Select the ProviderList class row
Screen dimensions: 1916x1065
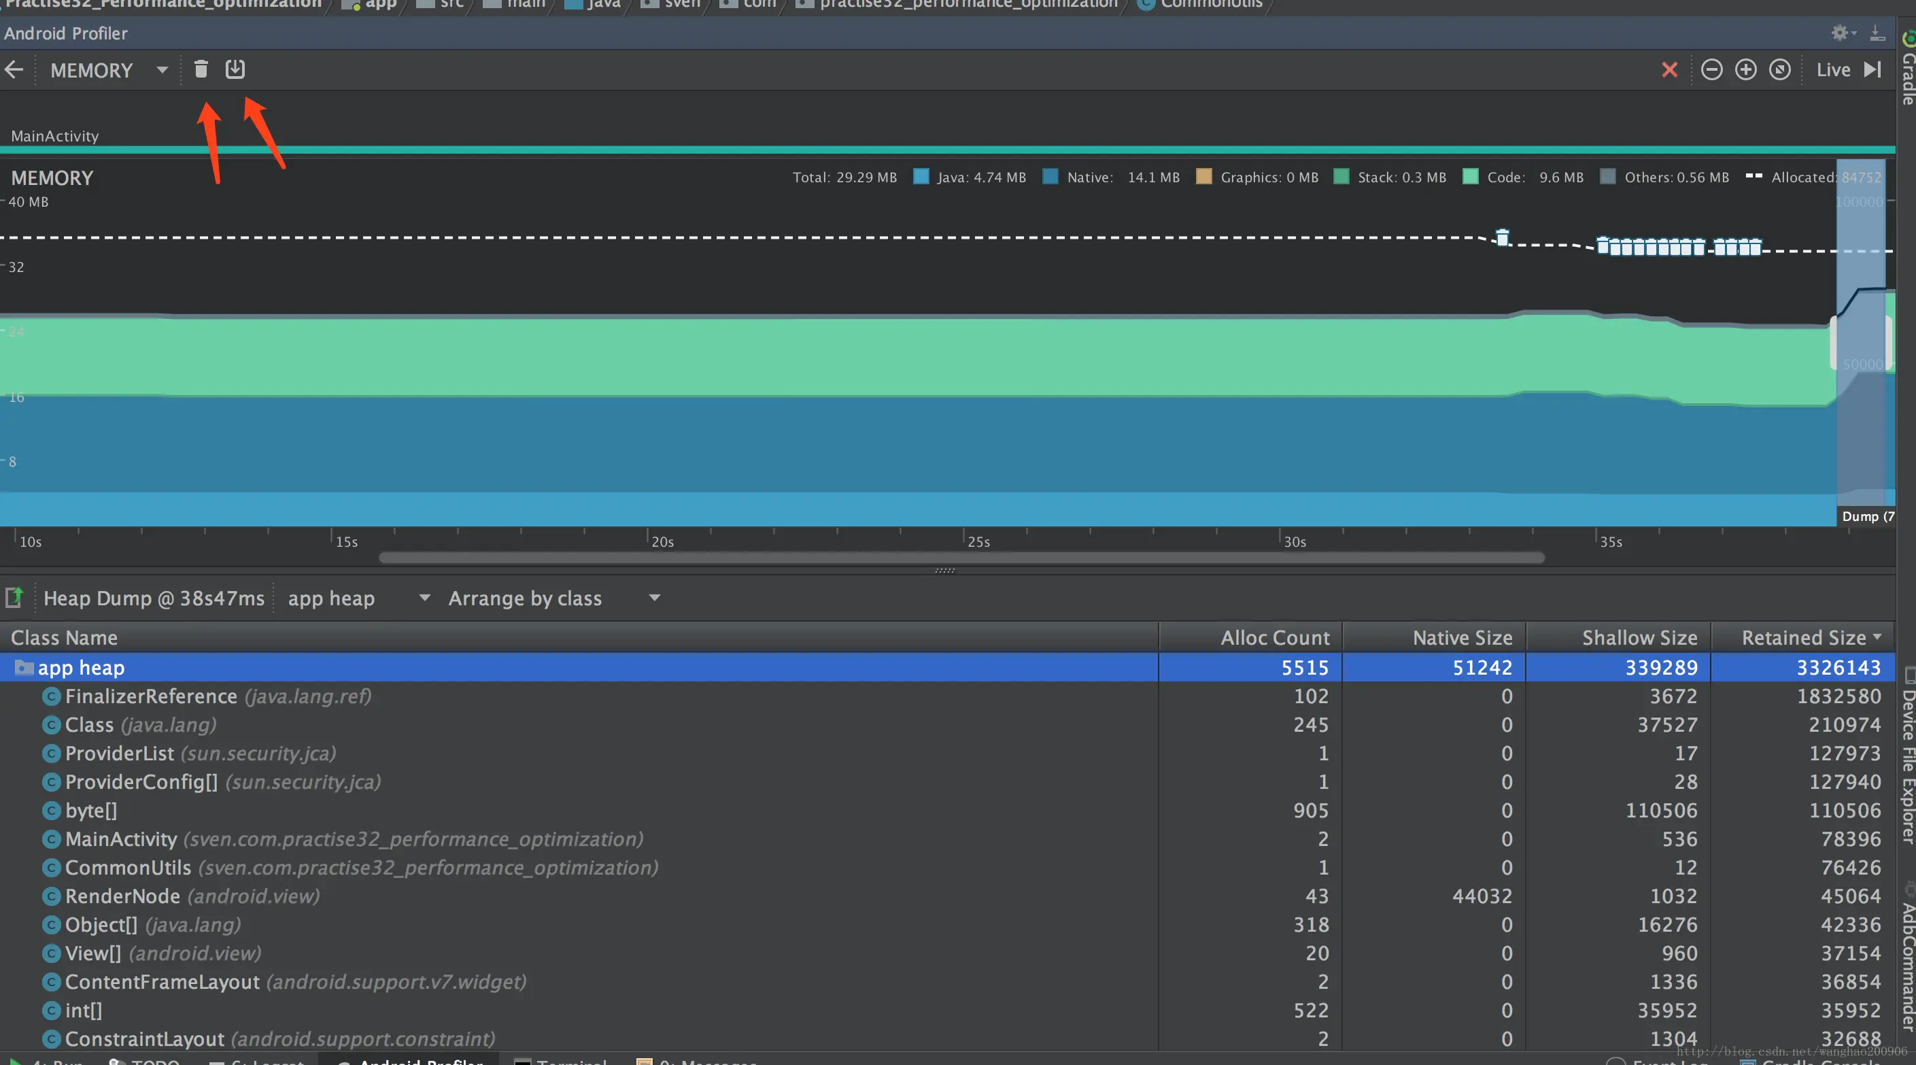tap(948, 754)
